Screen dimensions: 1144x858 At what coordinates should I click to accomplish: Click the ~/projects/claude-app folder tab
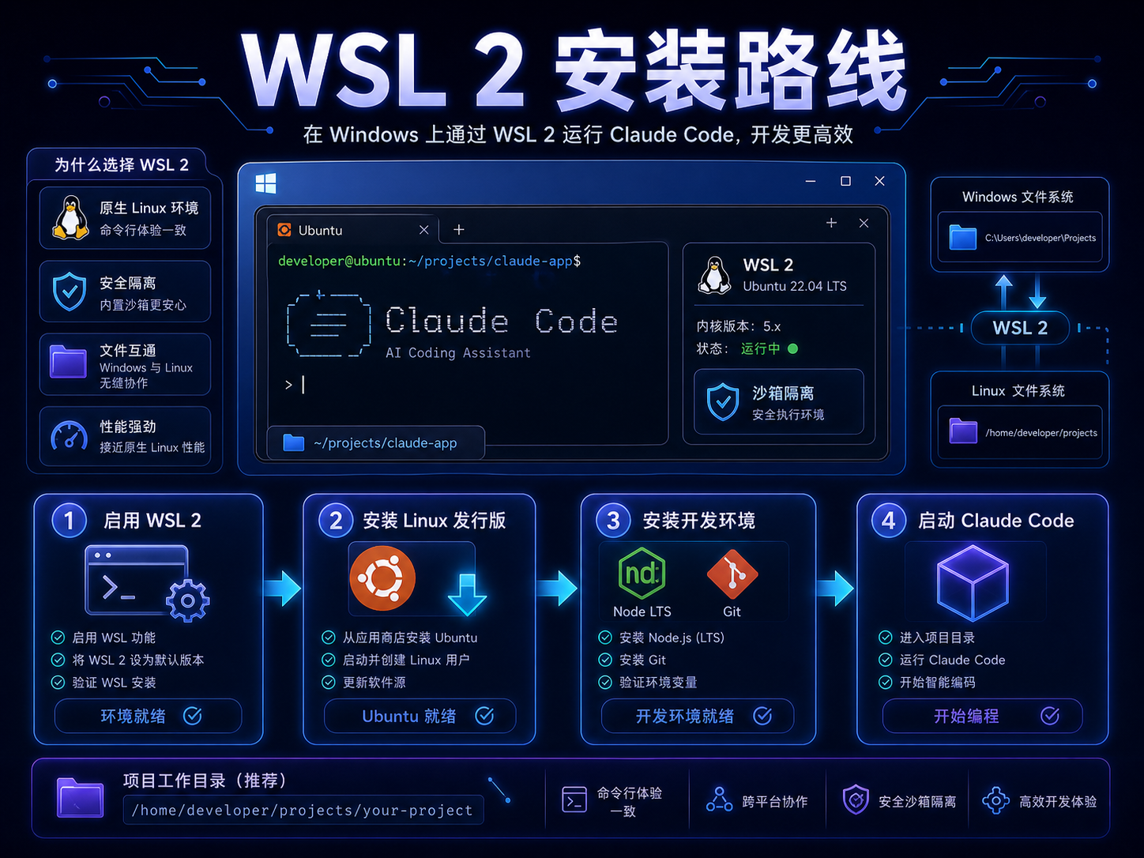click(x=375, y=442)
